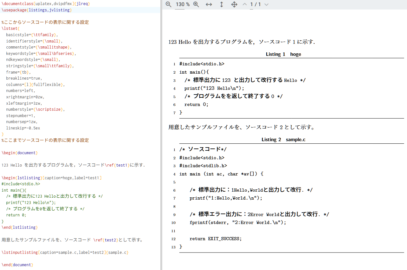Click the fprintf(stderr, ...) line in PDF
The height and width of the screenshot is (270, 407).
click(238, 222)
